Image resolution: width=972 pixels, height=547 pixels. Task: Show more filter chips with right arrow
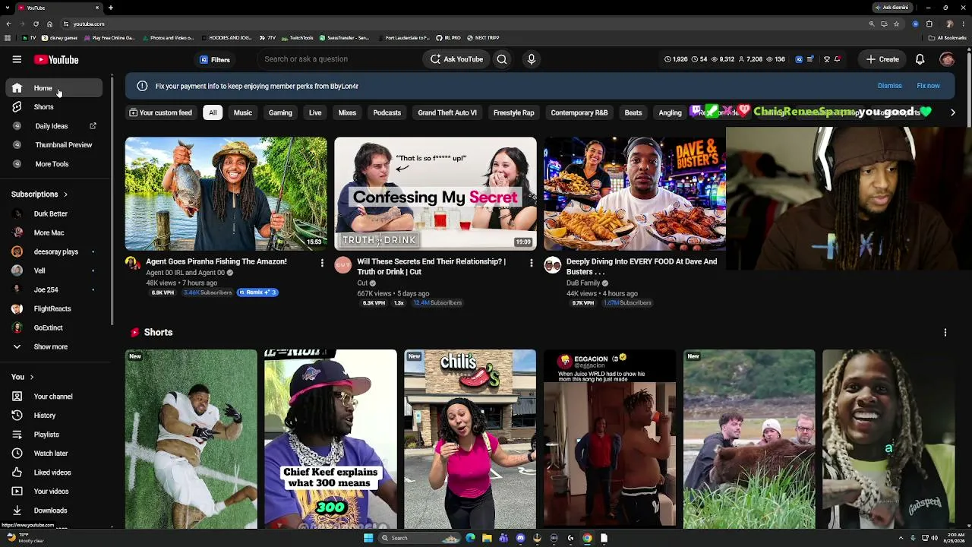[953, 112]
